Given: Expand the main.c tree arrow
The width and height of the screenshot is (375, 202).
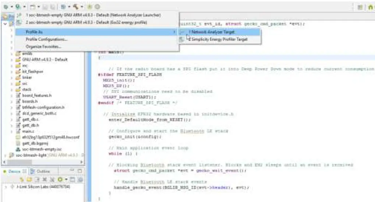Looking at the screenshot, I should 11,131.
